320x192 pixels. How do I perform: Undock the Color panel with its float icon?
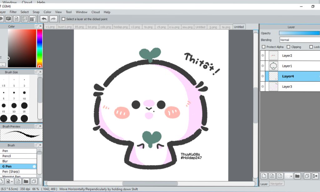tap(36, 26)
